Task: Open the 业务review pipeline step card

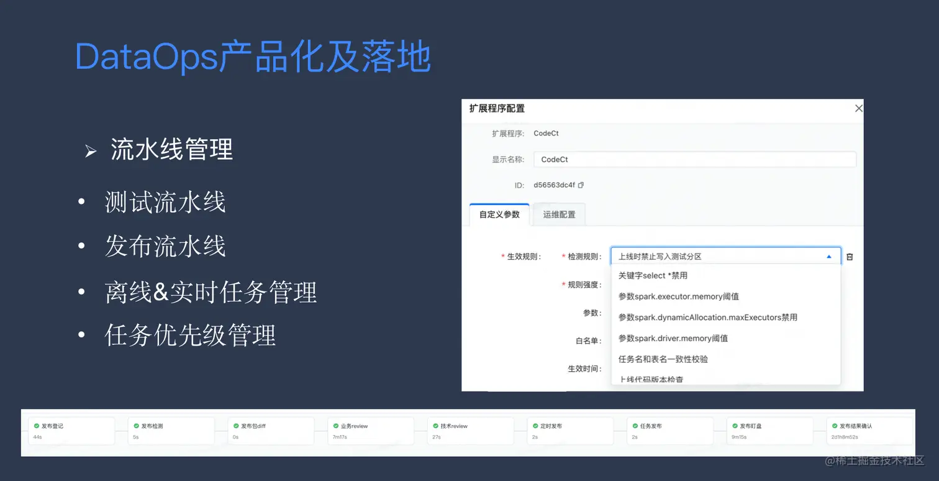Action: coord(371,431)
